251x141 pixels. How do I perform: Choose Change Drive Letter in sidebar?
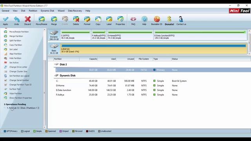18,67
